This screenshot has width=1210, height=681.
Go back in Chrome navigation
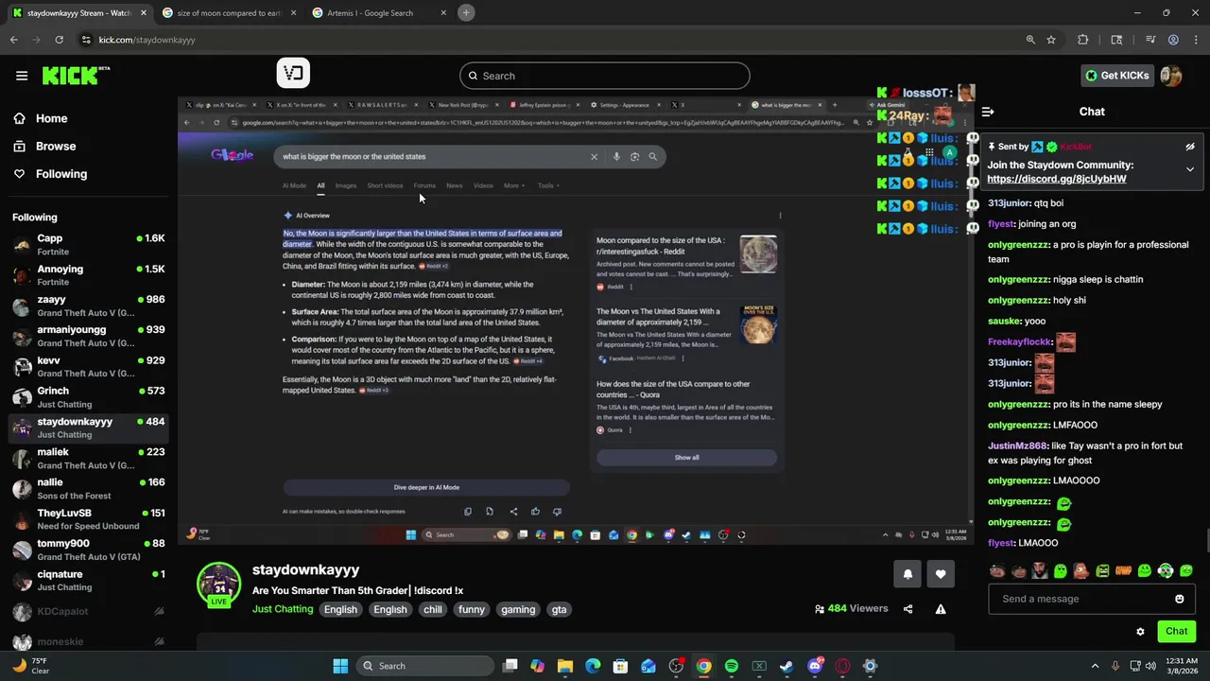coord(13,40)
